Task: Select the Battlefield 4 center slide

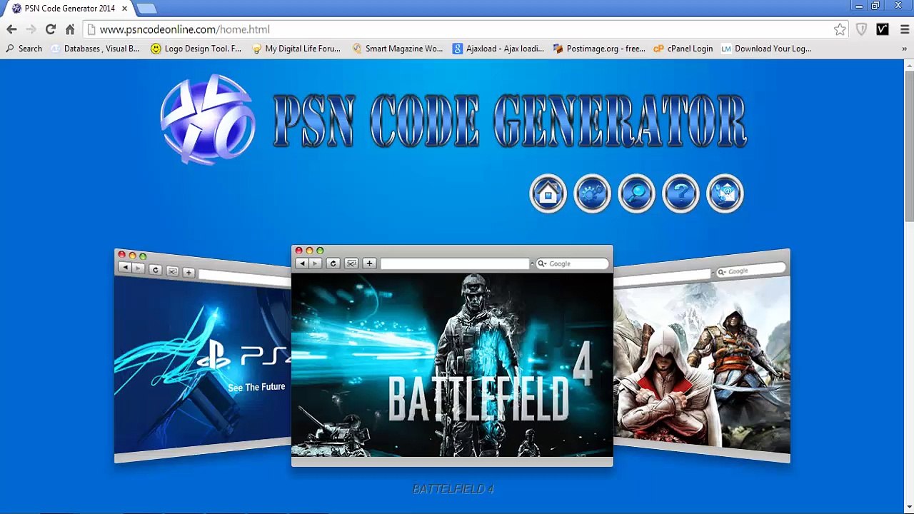Action: (x=452, y=356)
